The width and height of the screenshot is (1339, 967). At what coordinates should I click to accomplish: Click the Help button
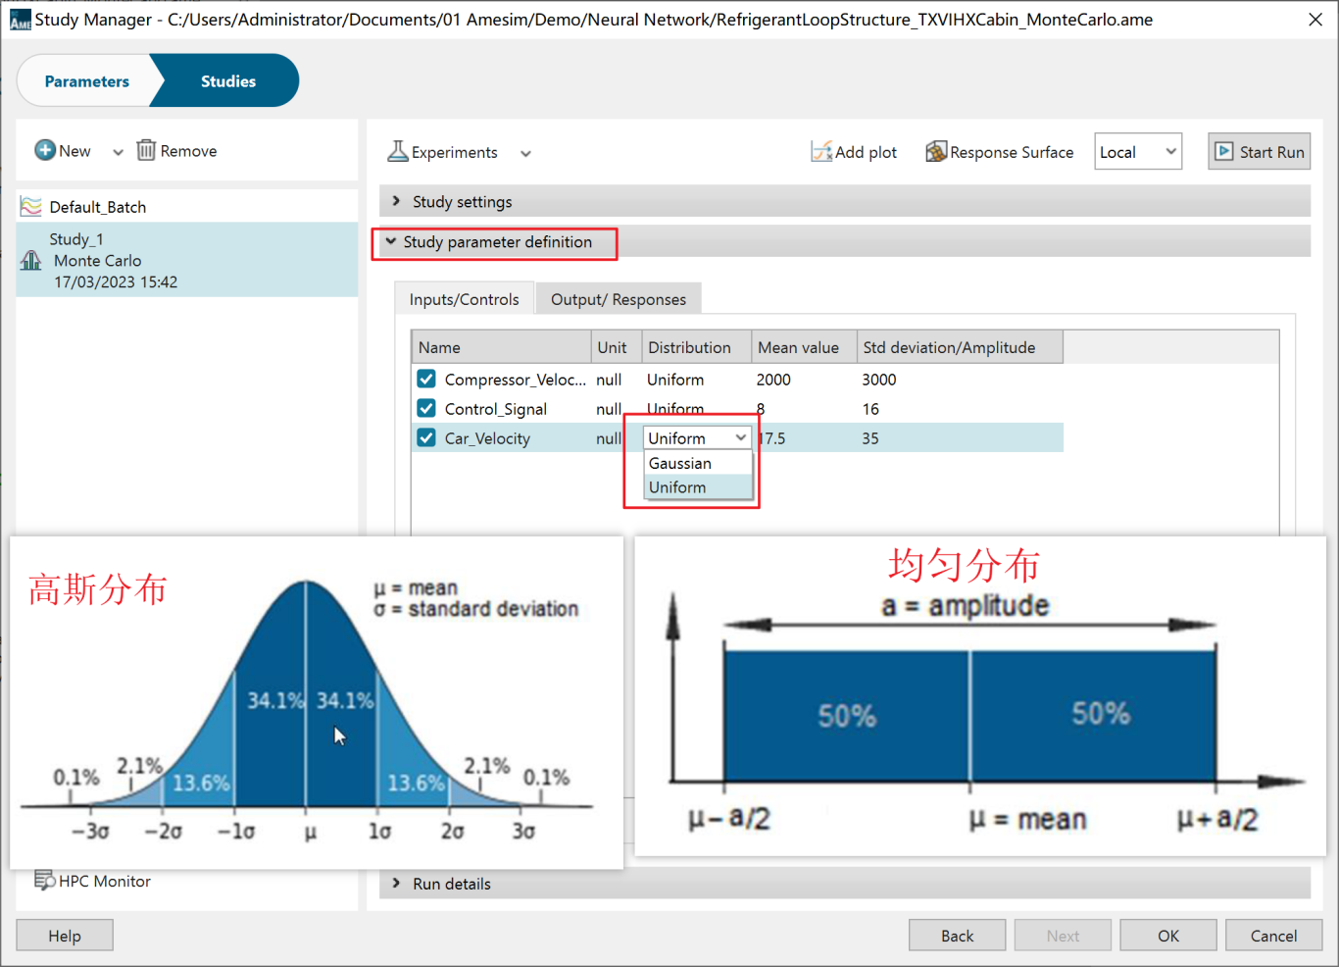tap(65, 936)
